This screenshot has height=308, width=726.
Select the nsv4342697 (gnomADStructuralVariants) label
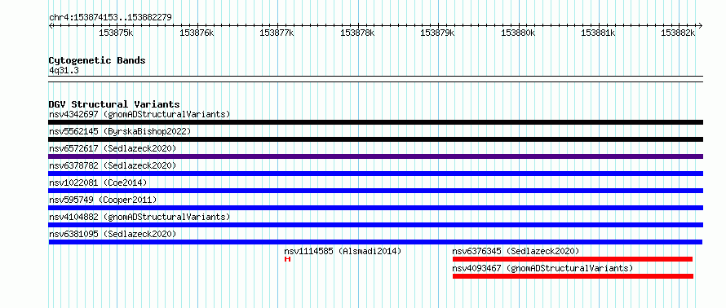pos(139,114)
